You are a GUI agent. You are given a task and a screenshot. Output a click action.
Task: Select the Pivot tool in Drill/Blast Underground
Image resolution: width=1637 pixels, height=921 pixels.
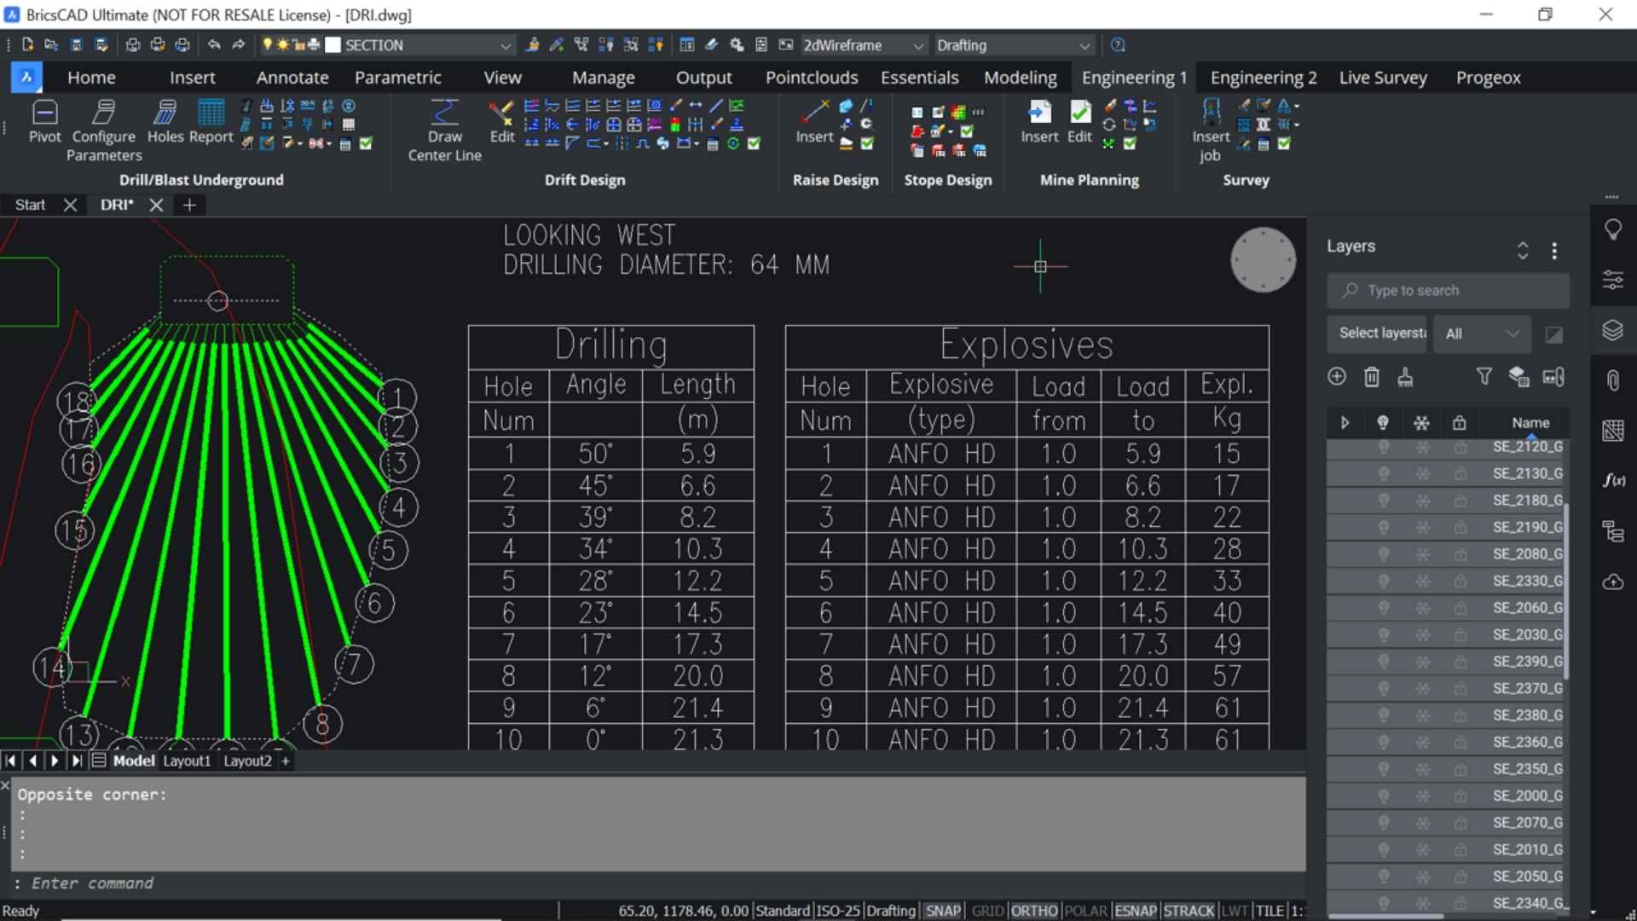45,125
